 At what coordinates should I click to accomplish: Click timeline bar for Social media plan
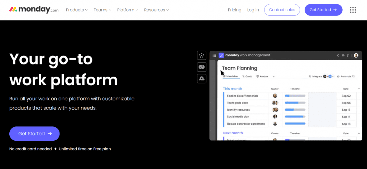pyautogui.click(x=295, y=116)
